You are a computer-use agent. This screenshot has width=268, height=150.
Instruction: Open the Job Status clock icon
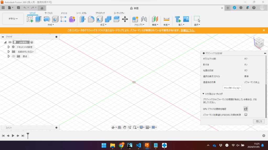(x=241, y=8)
